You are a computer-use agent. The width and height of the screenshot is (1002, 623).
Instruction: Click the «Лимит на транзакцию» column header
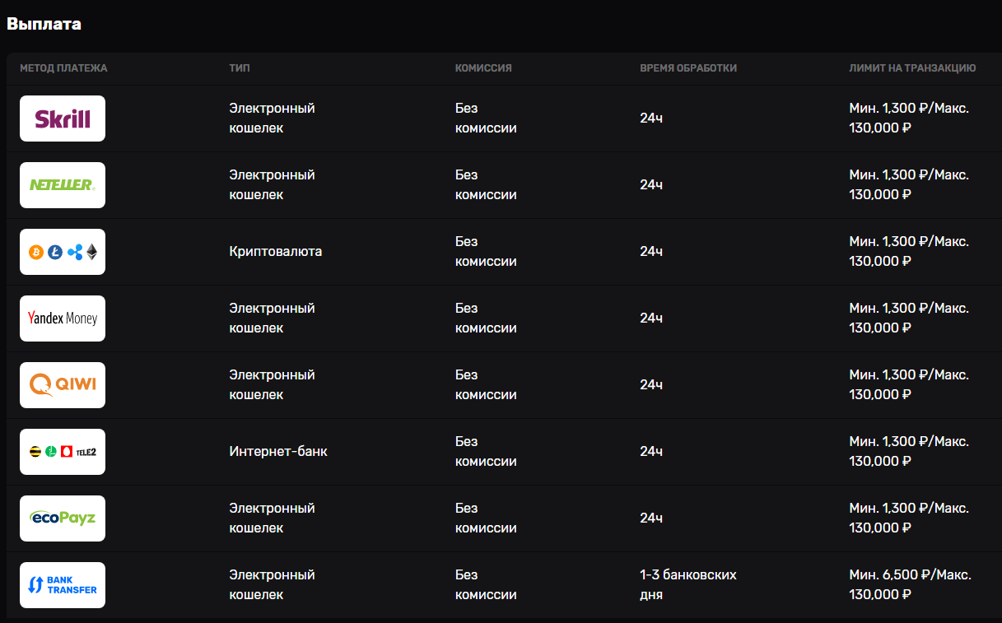[x=912, y=68]
